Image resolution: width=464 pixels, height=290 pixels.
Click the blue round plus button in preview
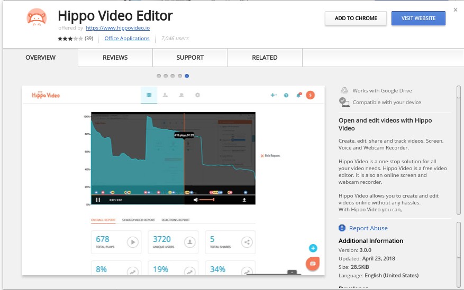313,248
